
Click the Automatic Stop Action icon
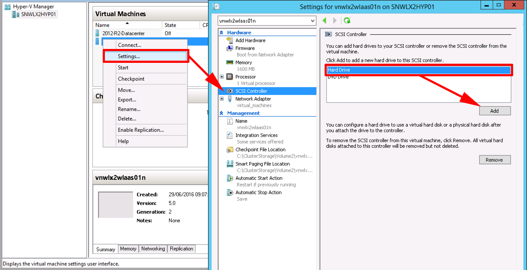point(230,192)
